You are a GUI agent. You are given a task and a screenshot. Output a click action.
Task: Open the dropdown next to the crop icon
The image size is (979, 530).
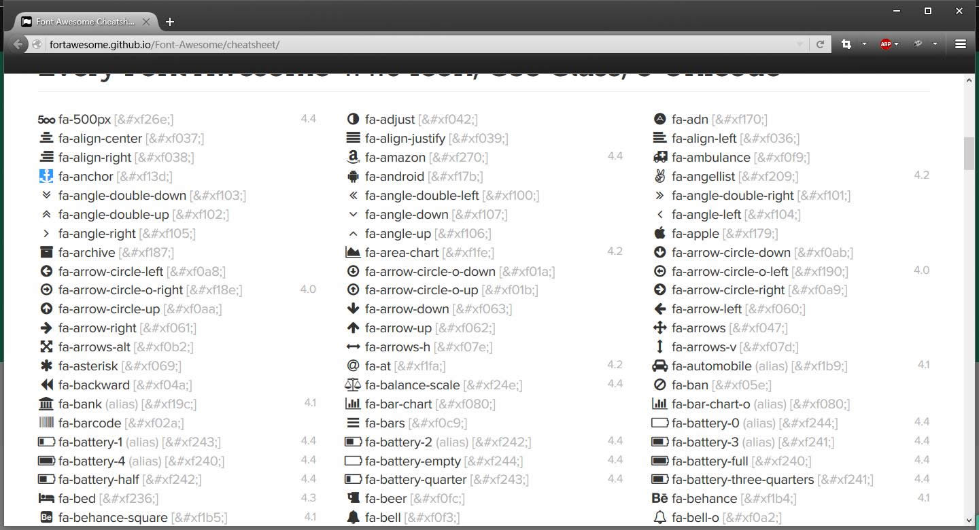864,44
